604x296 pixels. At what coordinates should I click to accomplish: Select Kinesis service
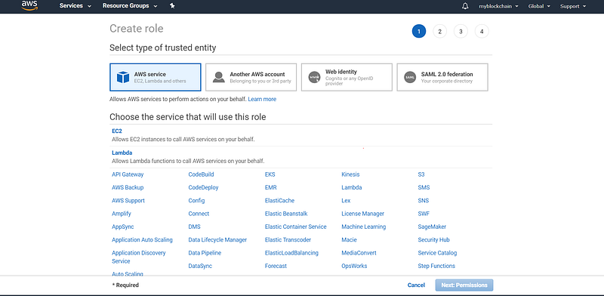tap(350, 174)
